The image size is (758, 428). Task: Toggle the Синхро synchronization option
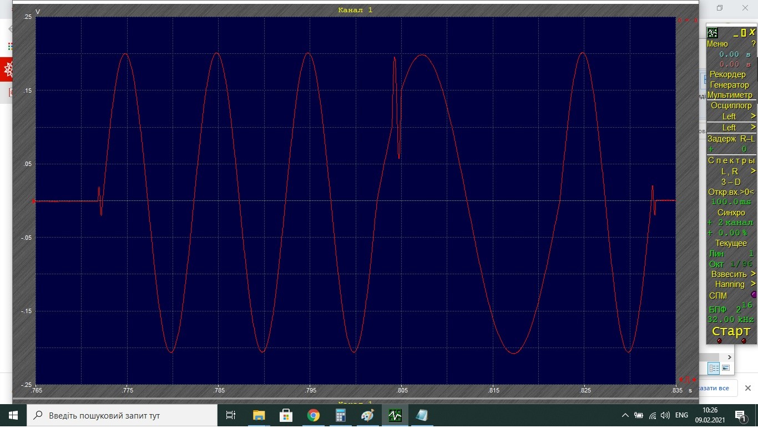click(x=731, y=213)
